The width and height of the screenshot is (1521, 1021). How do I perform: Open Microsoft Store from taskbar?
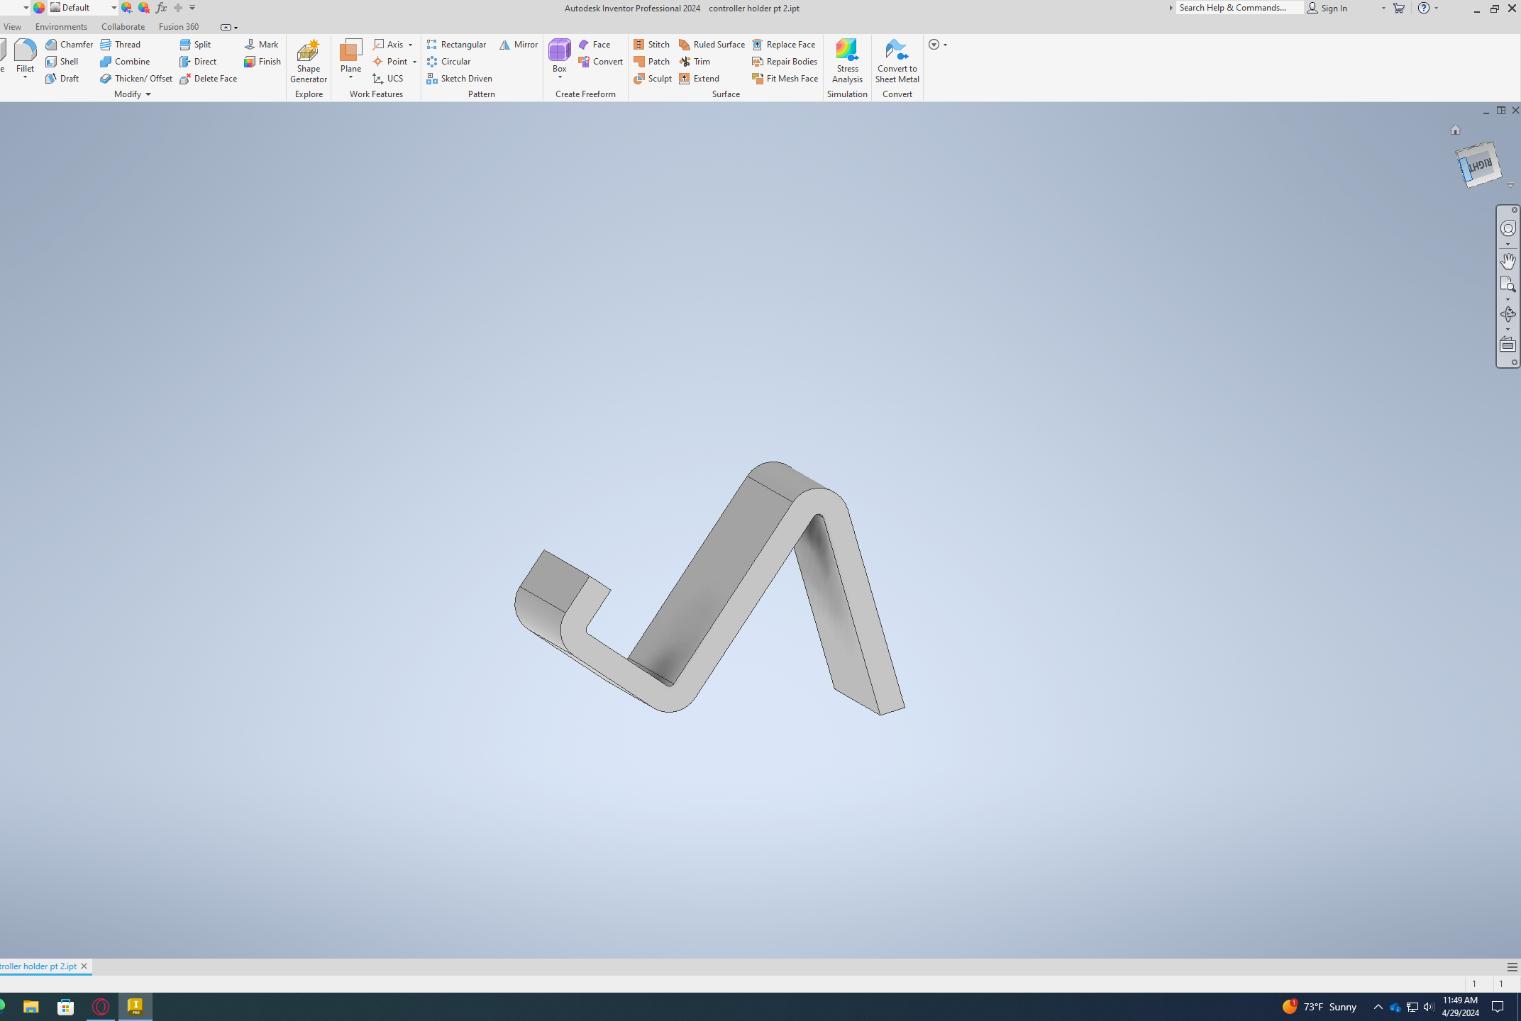(65, 1007)
